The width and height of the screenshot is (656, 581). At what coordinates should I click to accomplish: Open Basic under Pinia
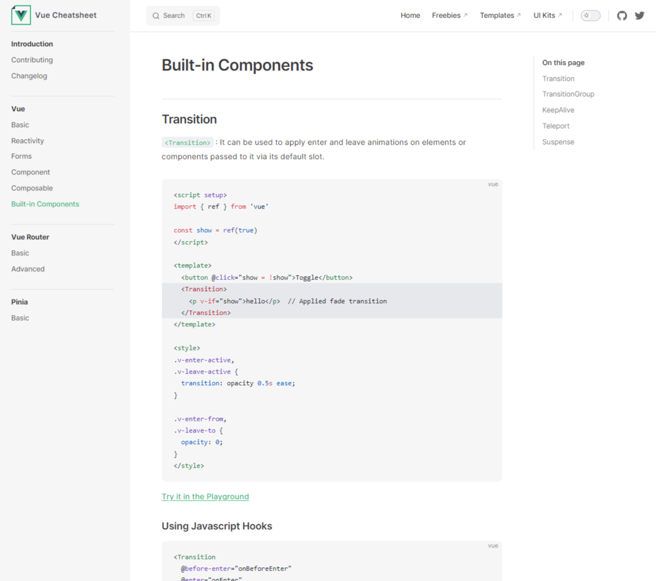tap(20, 317)
